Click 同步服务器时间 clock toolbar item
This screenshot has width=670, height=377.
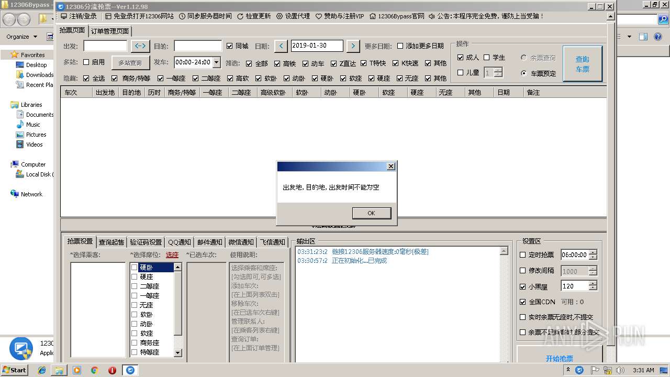[x=205, y=16]
